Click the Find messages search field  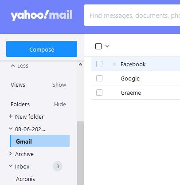[132, 15]
